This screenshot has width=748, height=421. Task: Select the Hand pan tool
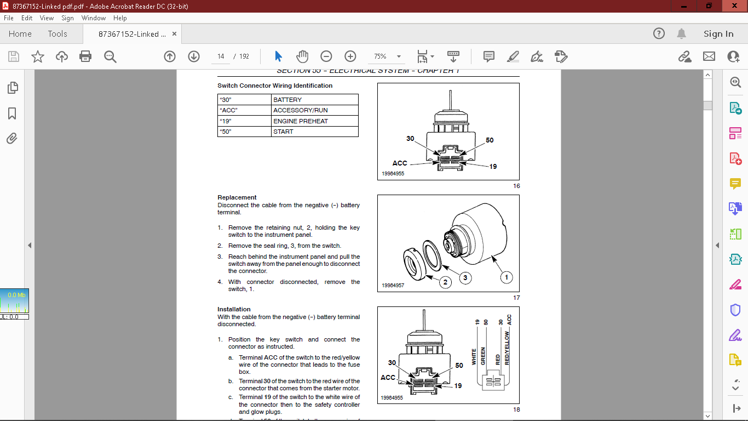coord(302,56)
